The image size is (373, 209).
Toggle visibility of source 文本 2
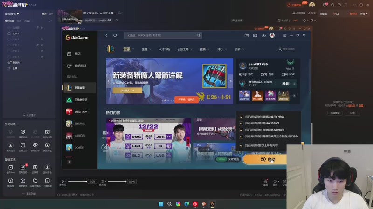(42, 39)
